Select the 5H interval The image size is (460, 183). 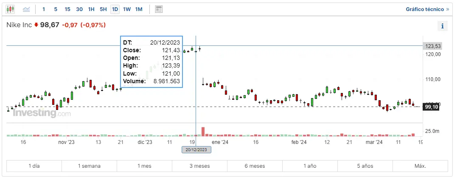[x=103, y=9]
